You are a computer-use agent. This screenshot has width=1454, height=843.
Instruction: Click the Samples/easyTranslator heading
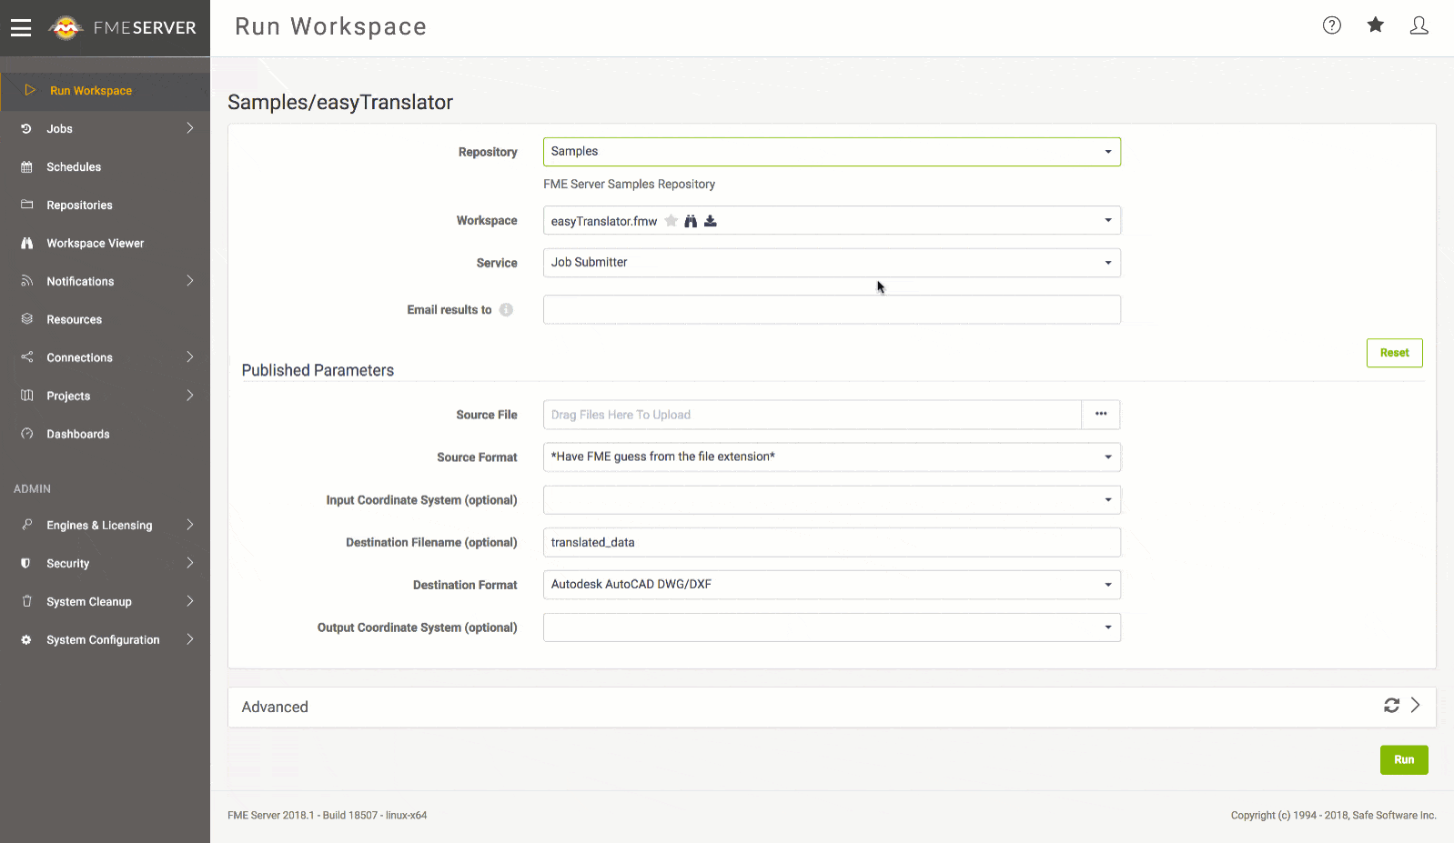coord(340,103)
